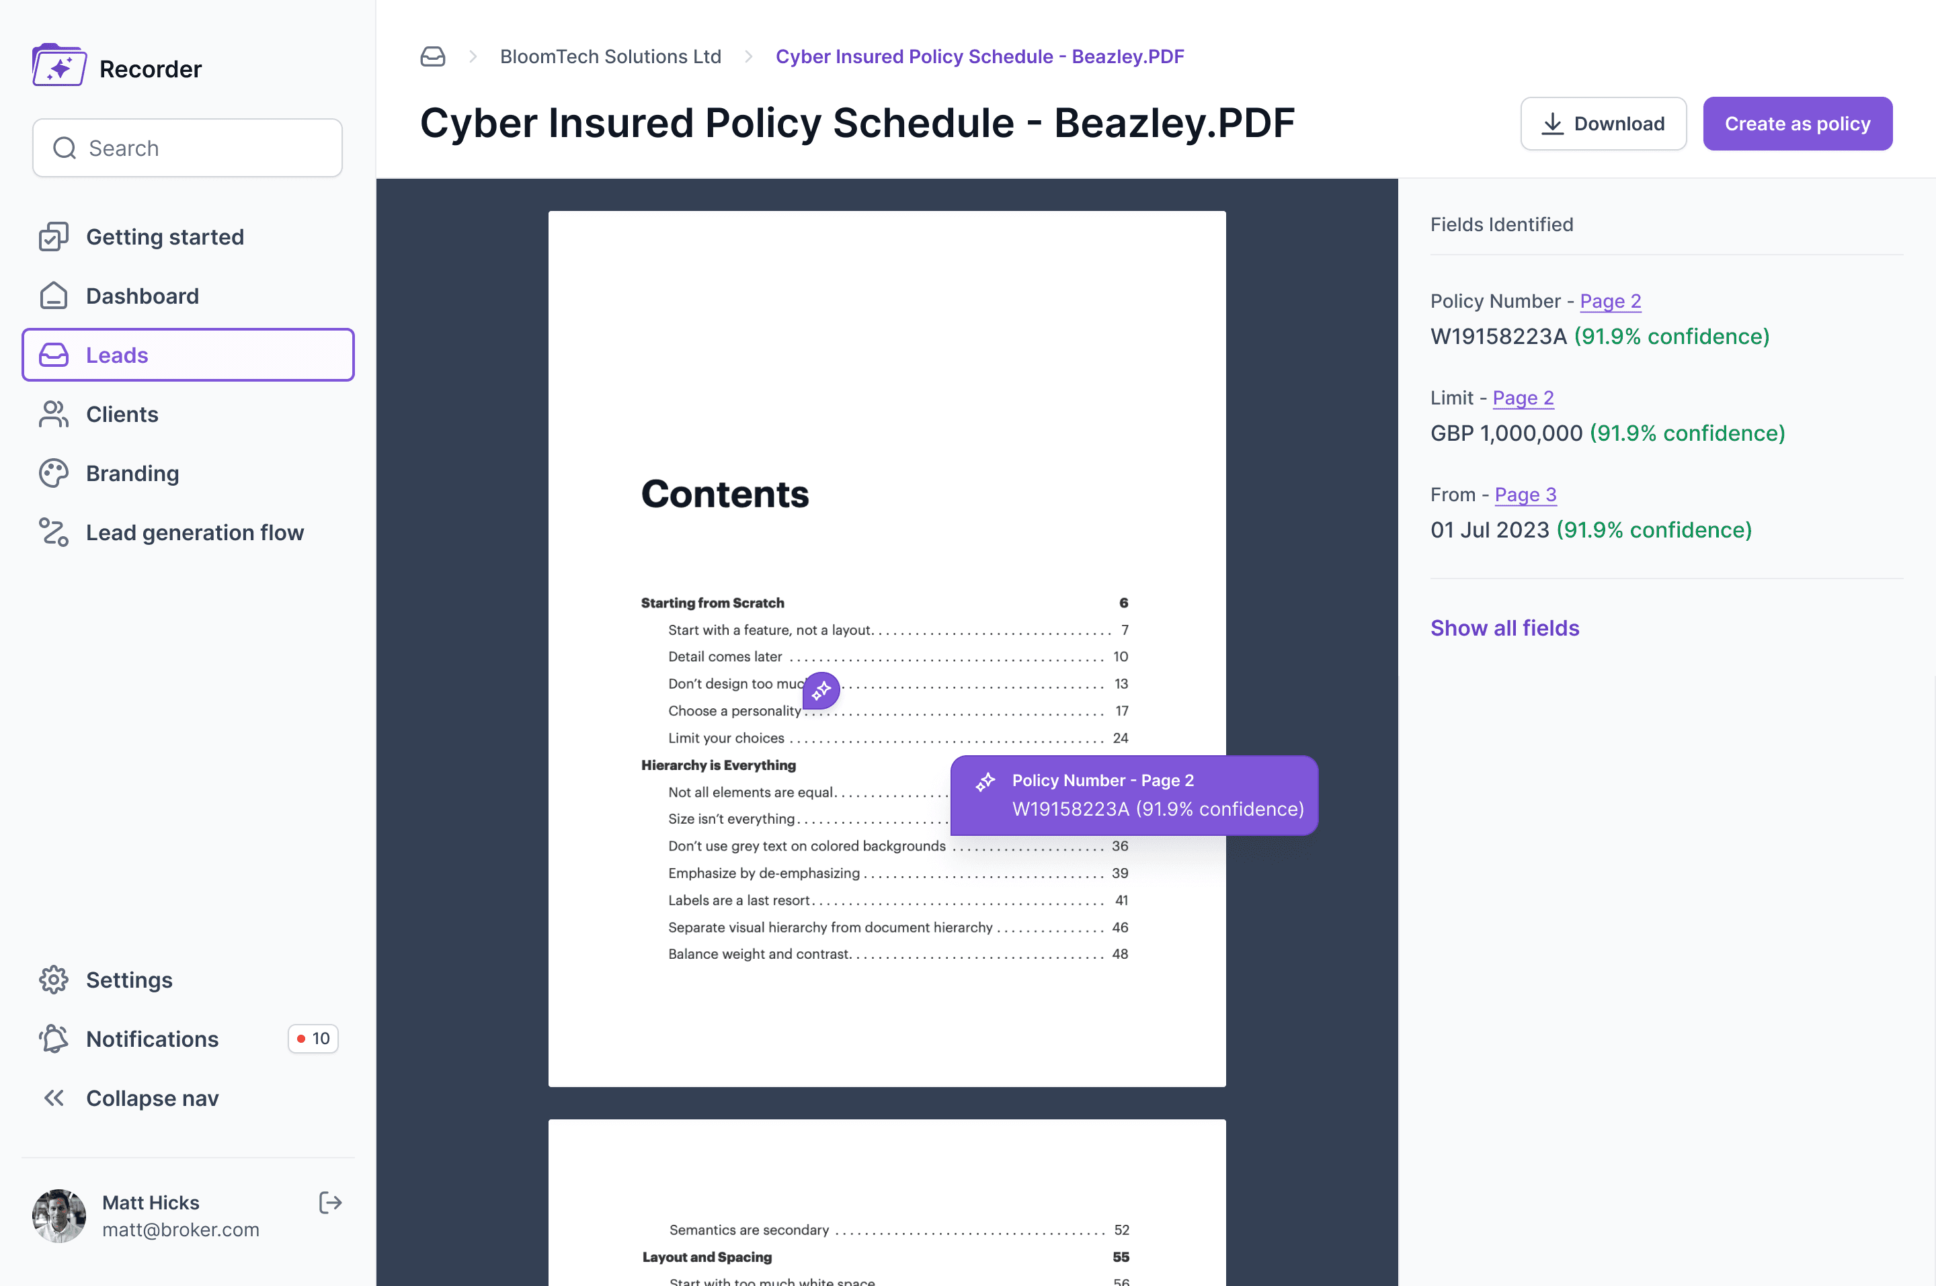The image size is (1936, 1286).
Task: Jump to Page 2 for Policy Number
Action: pyautogui.click(x=1609, y=301)
